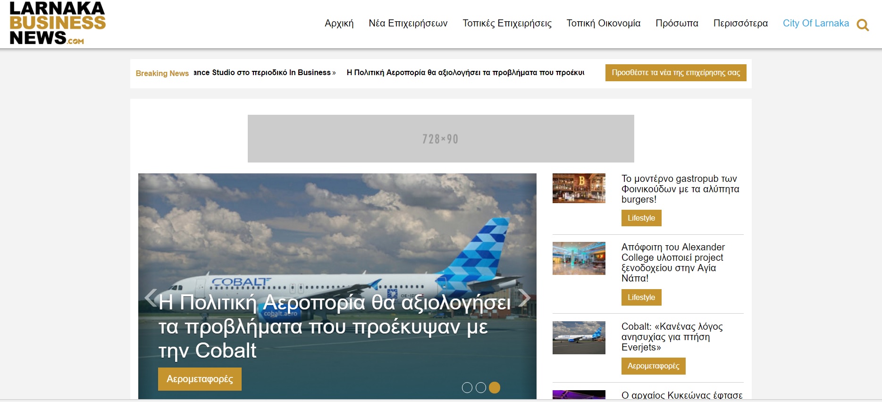This screenshot has height=402, width=882.
Task: Click Προσθέστε τα νέα της επιχείρησης σας button
Action: pyautogui.click(x=676, y=73)
